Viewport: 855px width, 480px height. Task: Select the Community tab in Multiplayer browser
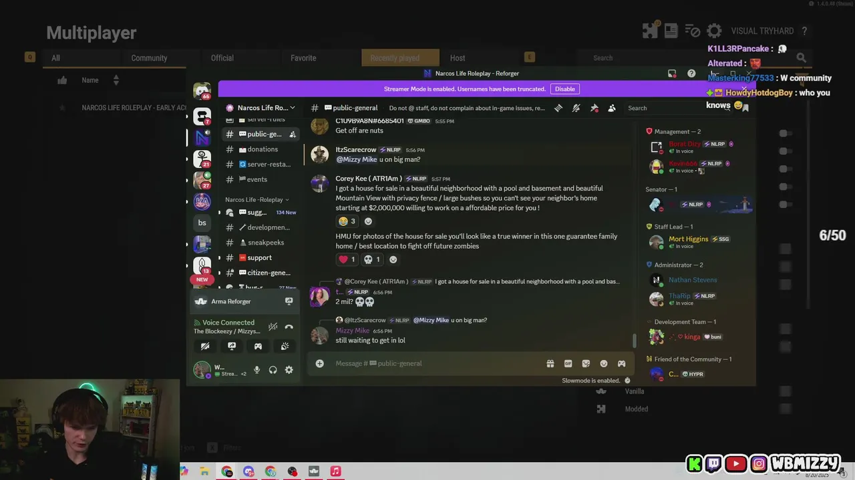pyautogui.click(x=149, y=58)
